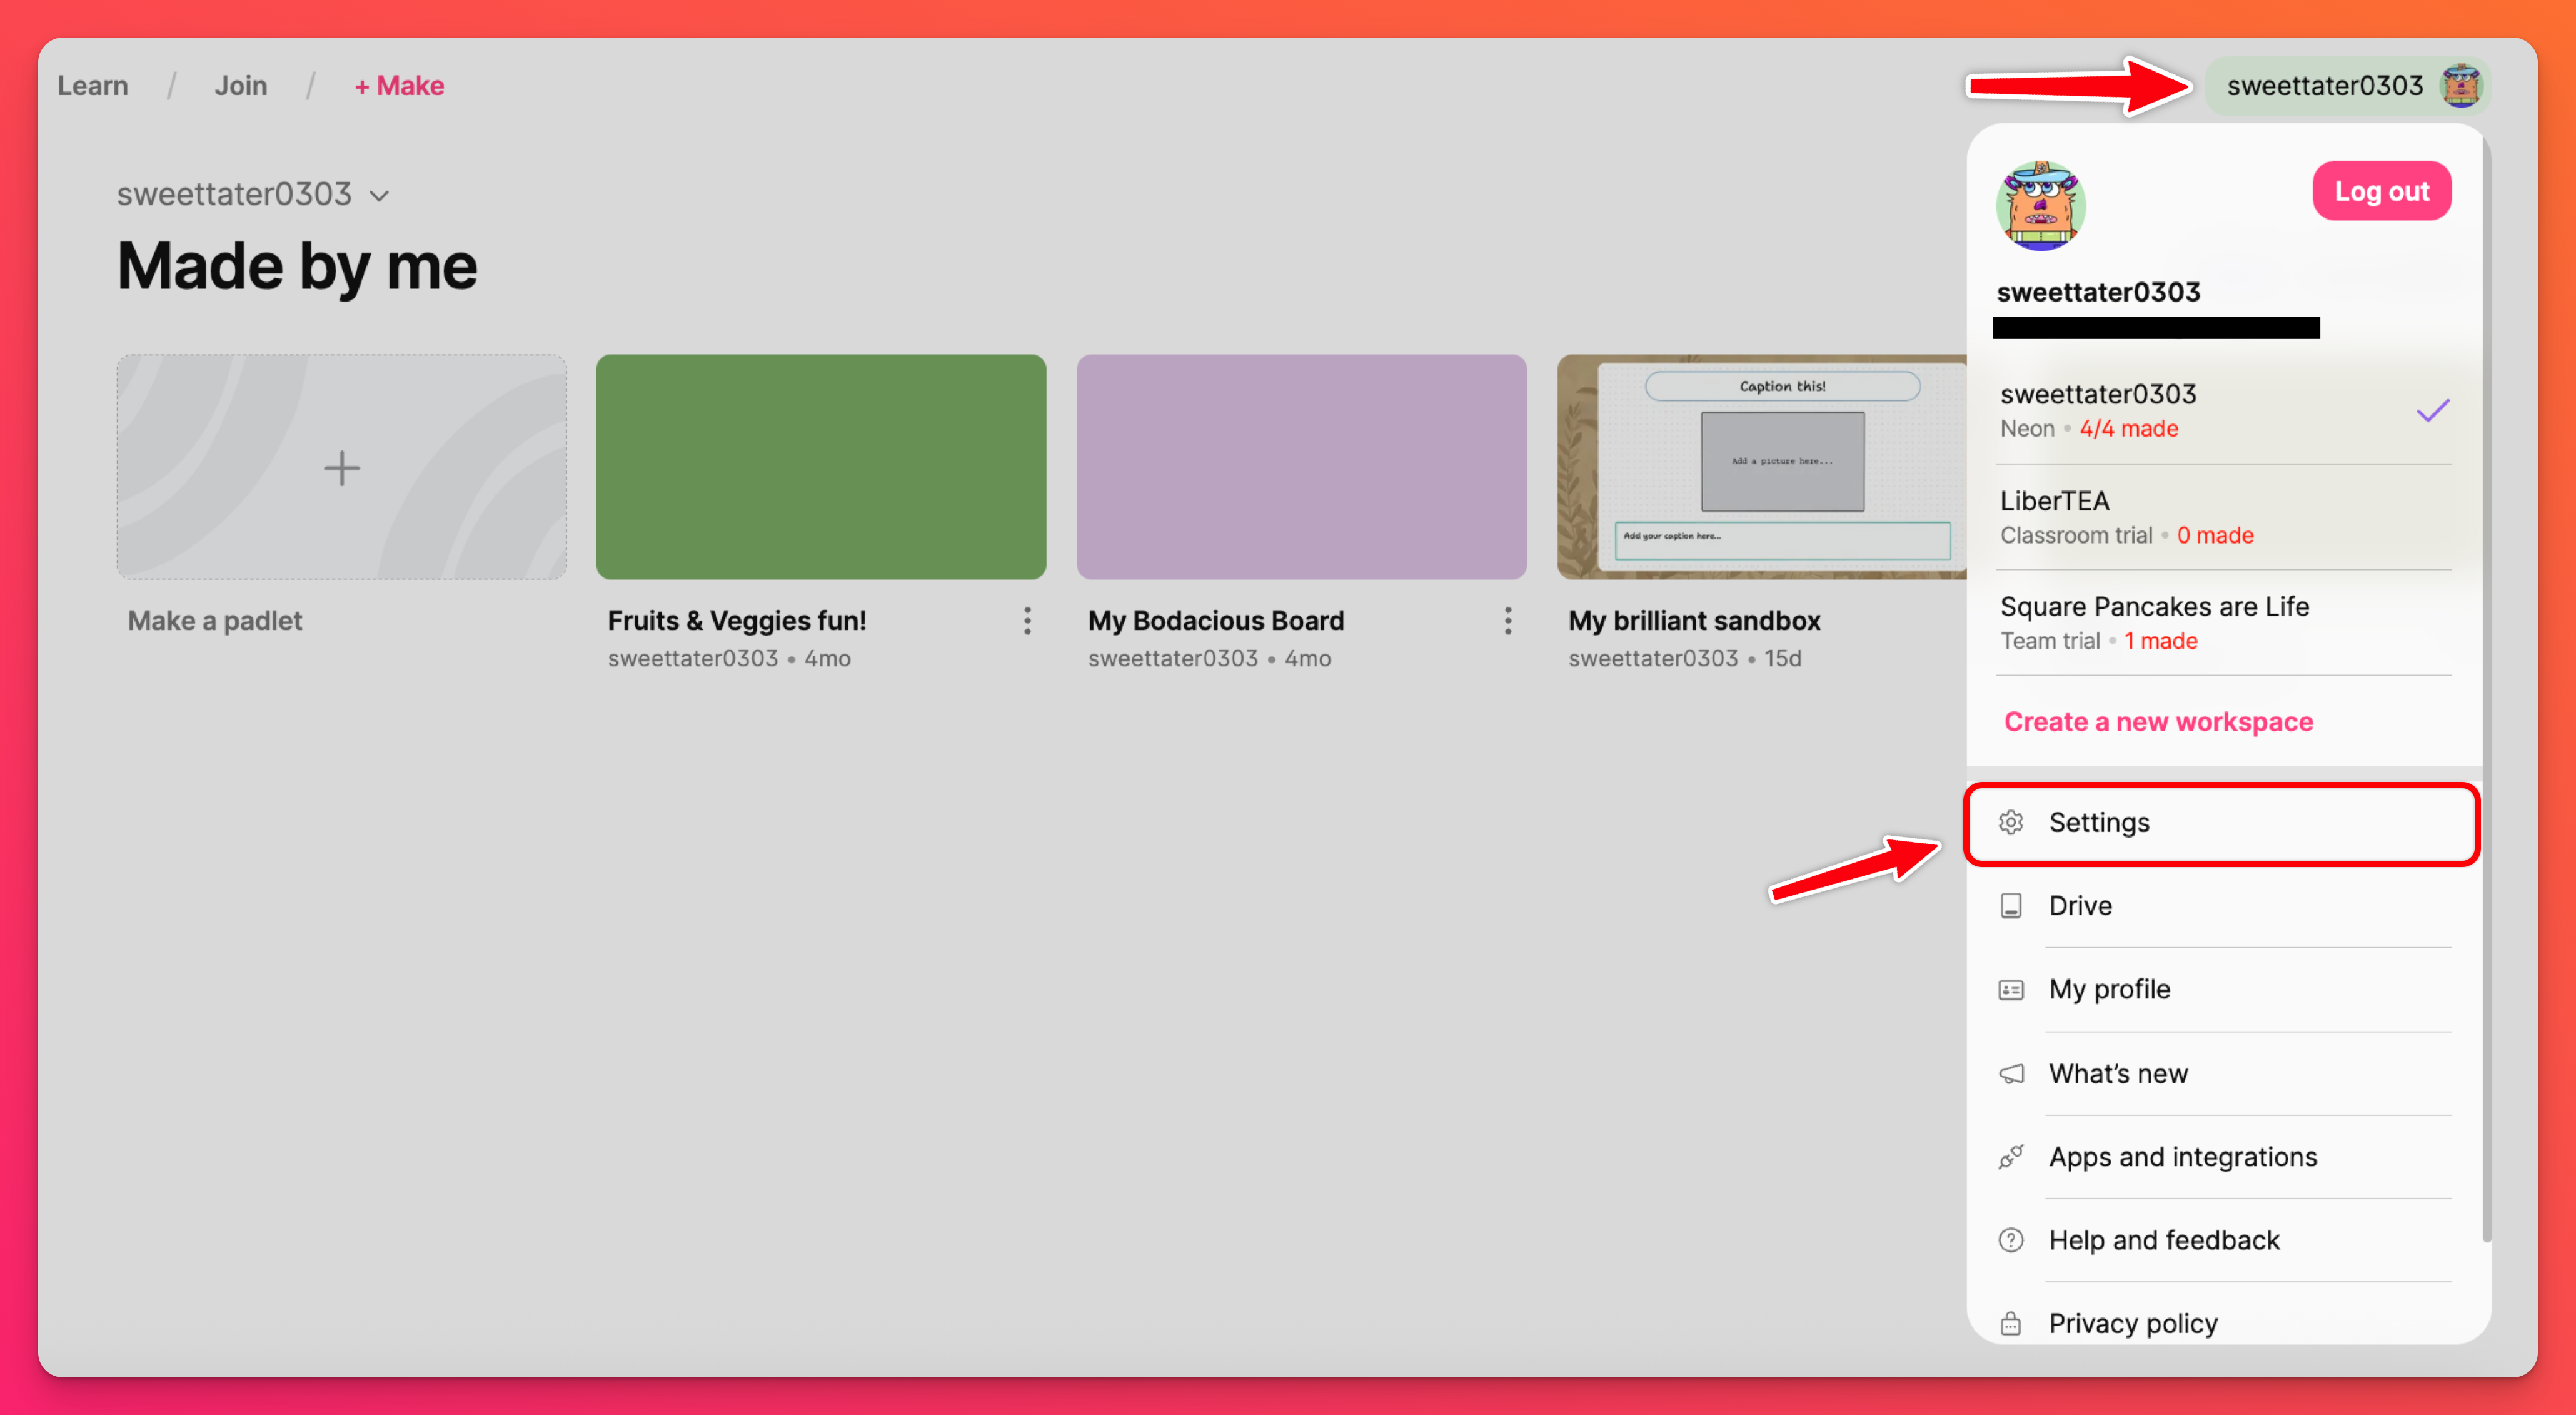Screen dimensions: 2576x1415
Task: Open Apps and integrations
Action: [2222, 1157]
